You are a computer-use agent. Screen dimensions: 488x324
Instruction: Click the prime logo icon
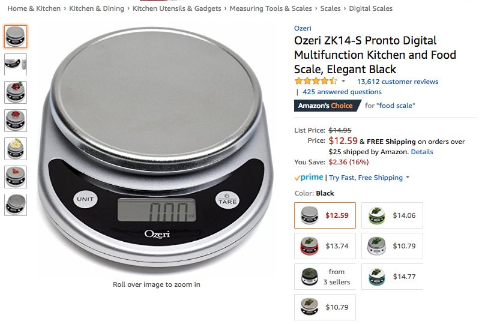tap(309, 178)
